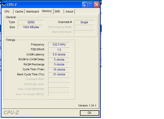Close the CPU-Z window
Viewport: 164px width, 119px height.
click(97, 5)
